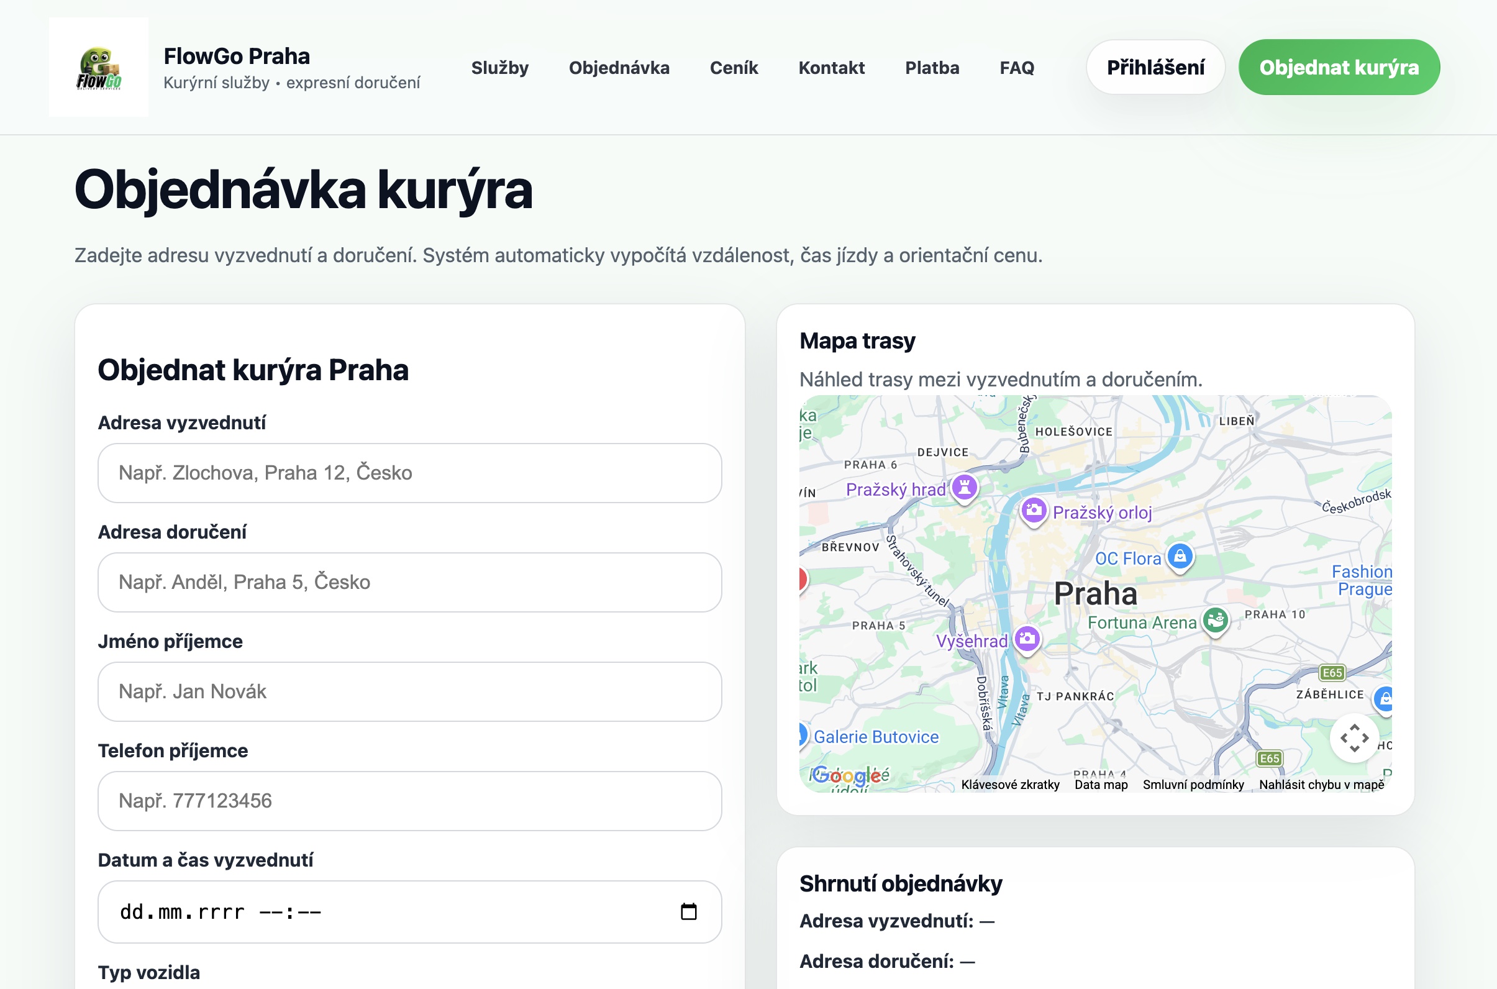Click the FlowGo Praha site title

click(x=237, y=56)
